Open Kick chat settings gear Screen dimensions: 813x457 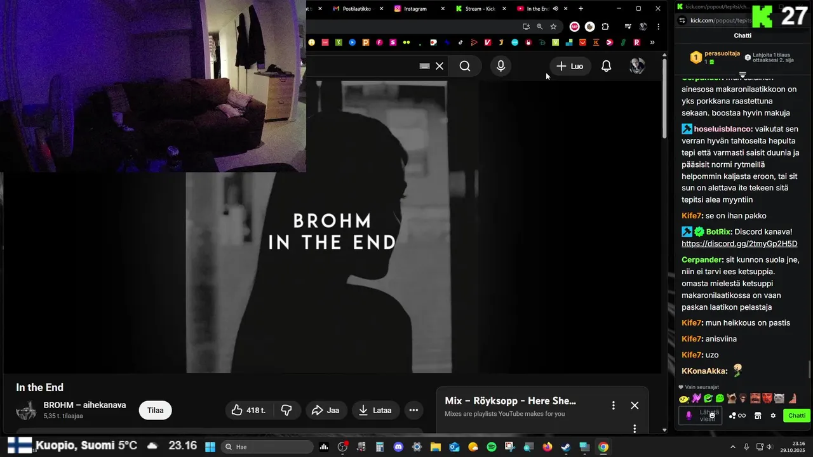tap(773, 416)
